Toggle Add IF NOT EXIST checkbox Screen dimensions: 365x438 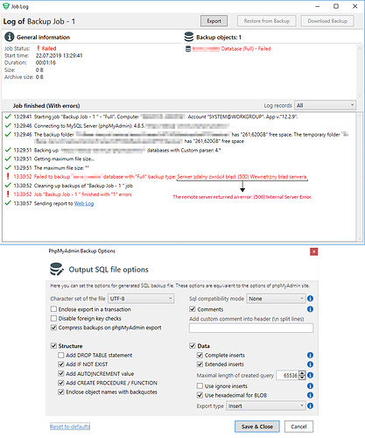[61, 364]
